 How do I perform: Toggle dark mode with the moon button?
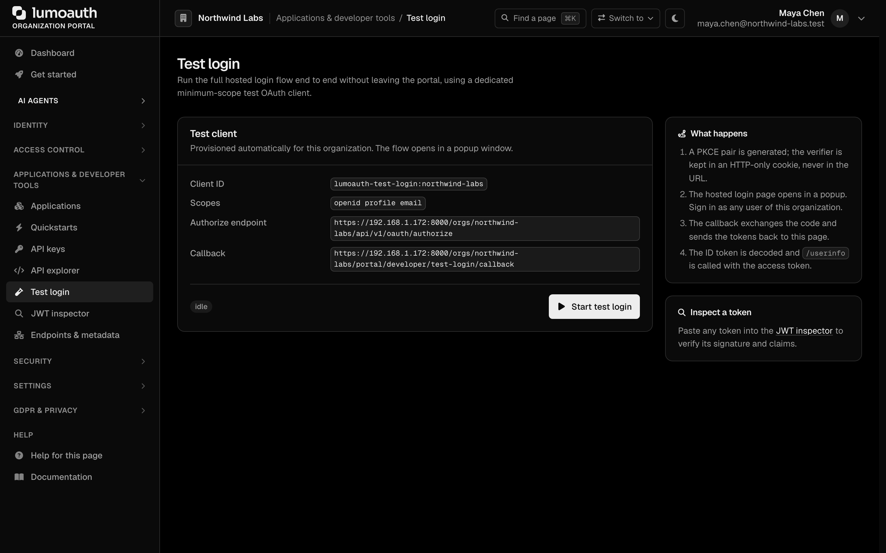(x=675, y=18)
